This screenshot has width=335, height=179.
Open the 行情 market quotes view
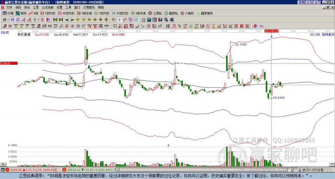tap(8, 13)
